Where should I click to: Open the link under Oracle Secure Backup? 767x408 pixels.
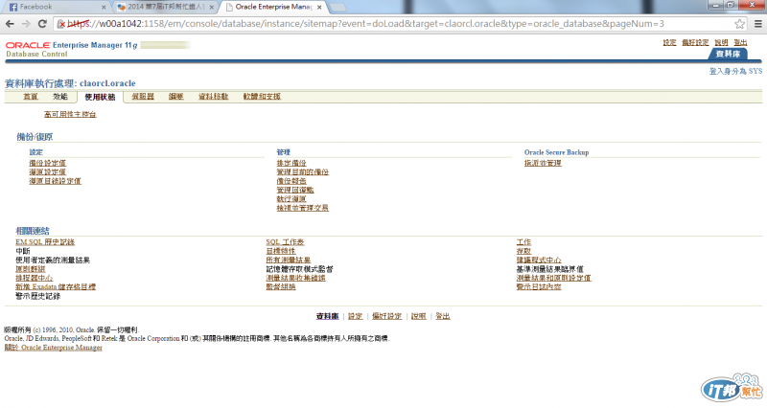tap(543, 163)
